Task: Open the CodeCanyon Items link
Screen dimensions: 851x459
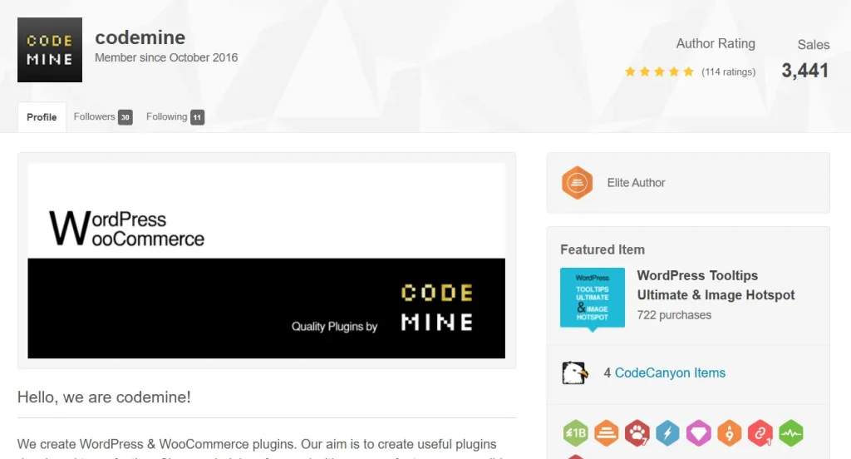Action: 670,373
